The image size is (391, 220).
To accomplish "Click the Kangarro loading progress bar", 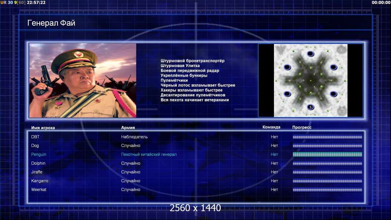I will coord(328,181).
